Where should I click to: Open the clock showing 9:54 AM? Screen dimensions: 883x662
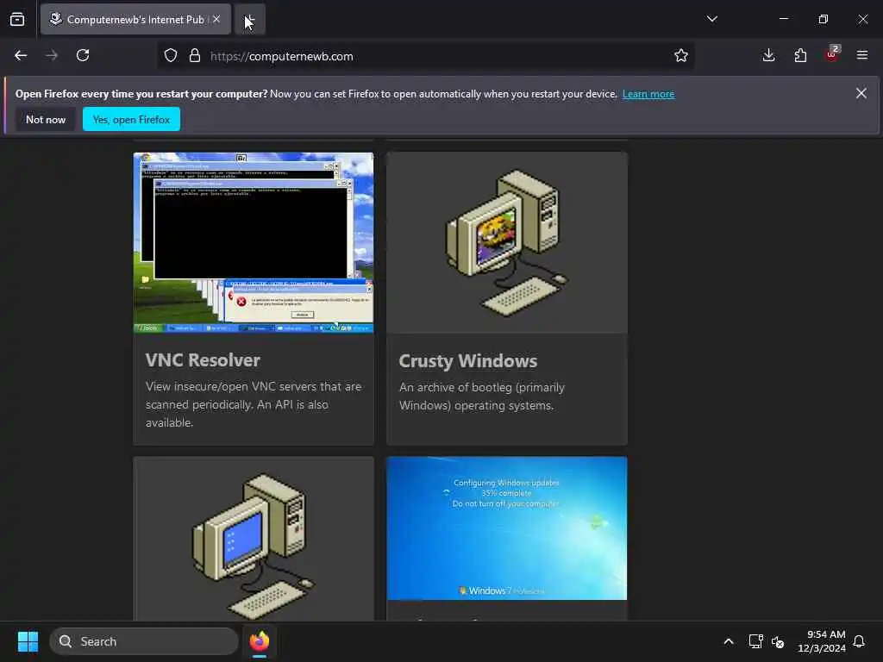pyautogui.click(x=822, y=641)
